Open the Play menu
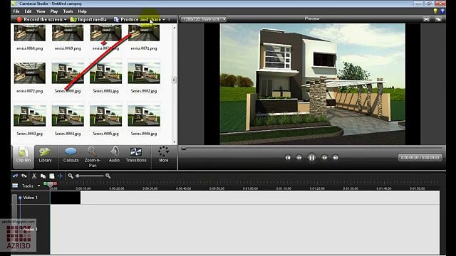Viewport: 456px width, 256px height. tap(54, 11)
